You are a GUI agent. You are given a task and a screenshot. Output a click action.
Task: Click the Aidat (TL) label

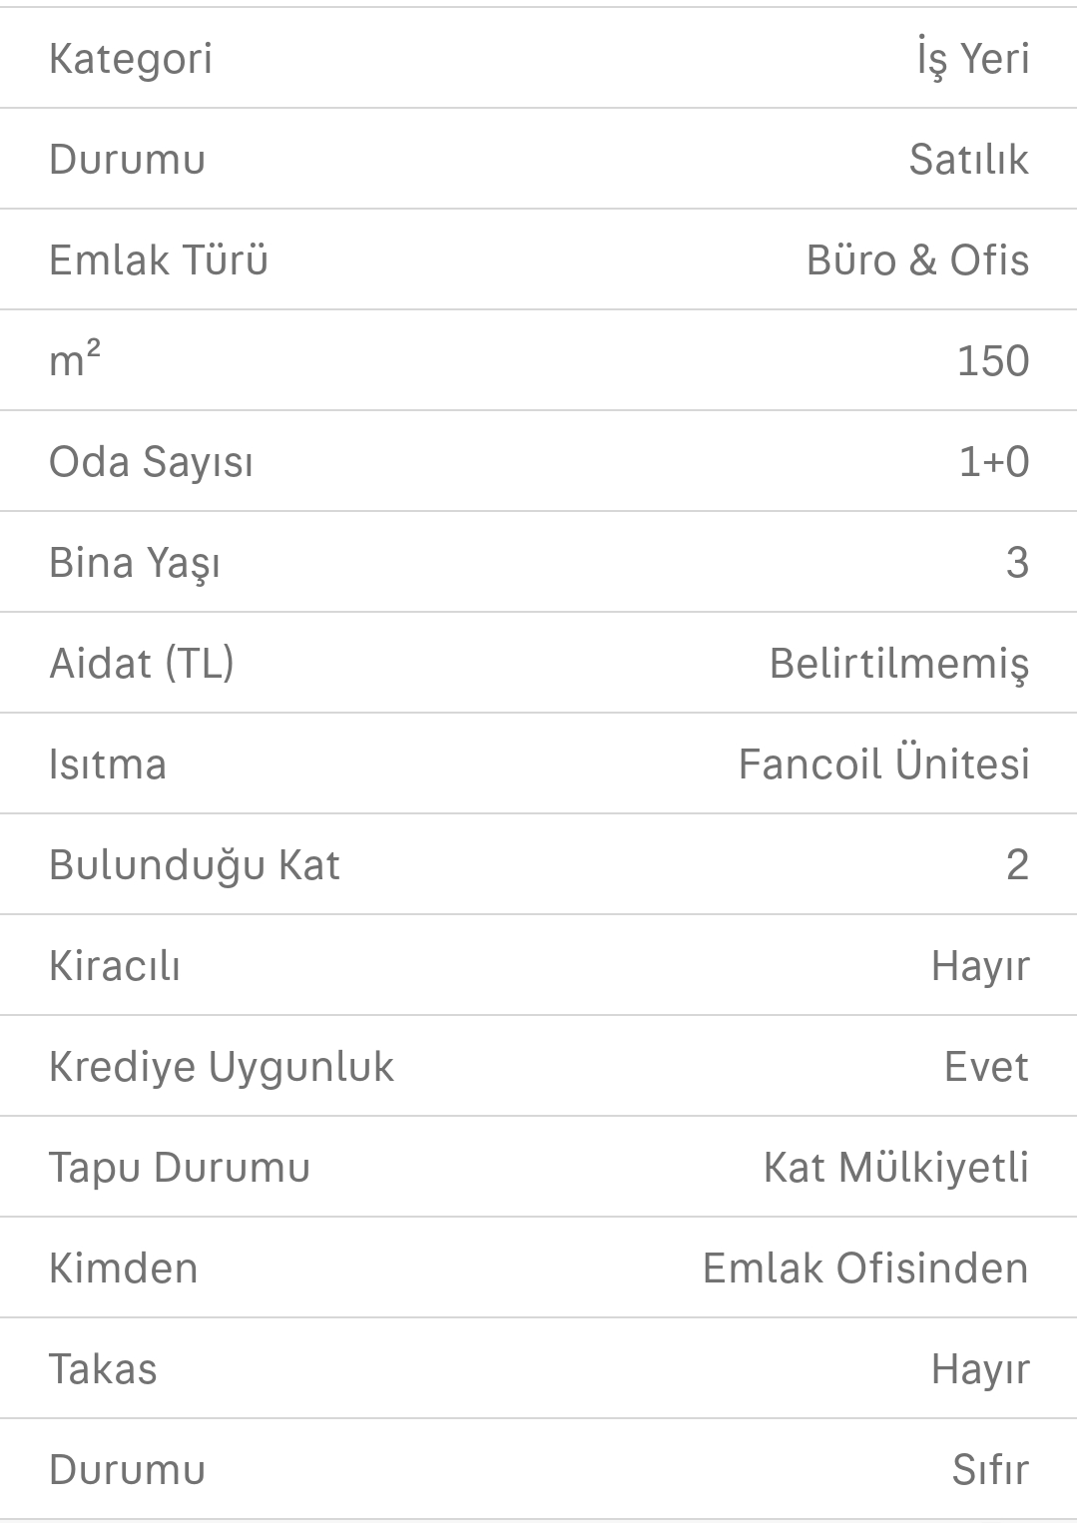click(142, 664)
